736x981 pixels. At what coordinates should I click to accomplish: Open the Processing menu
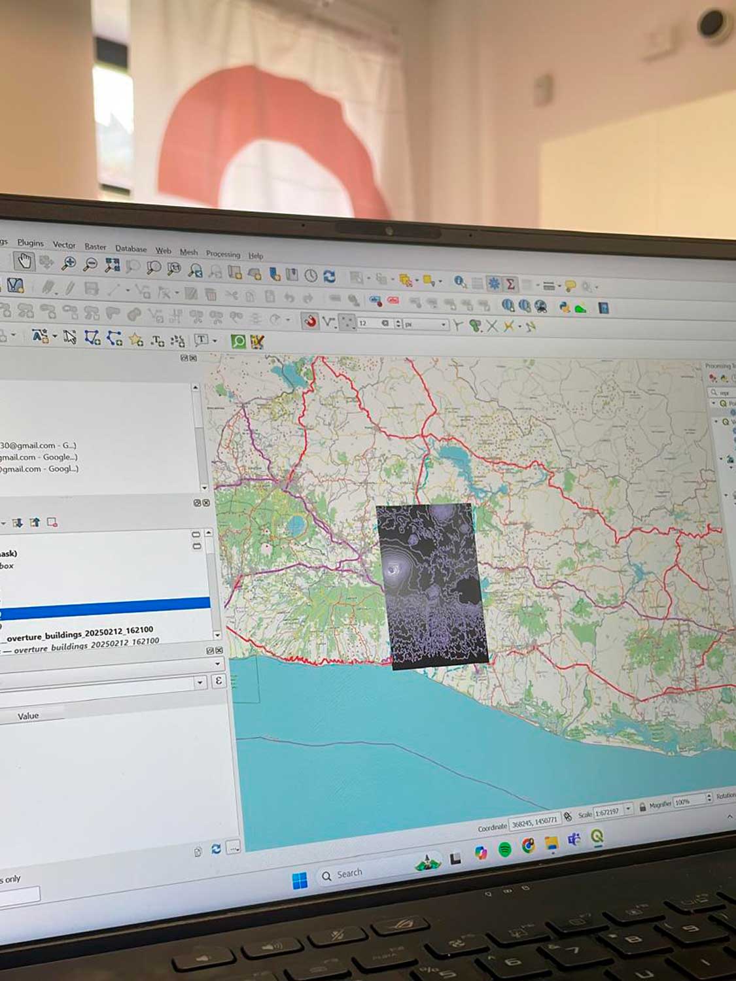[222, 254]
